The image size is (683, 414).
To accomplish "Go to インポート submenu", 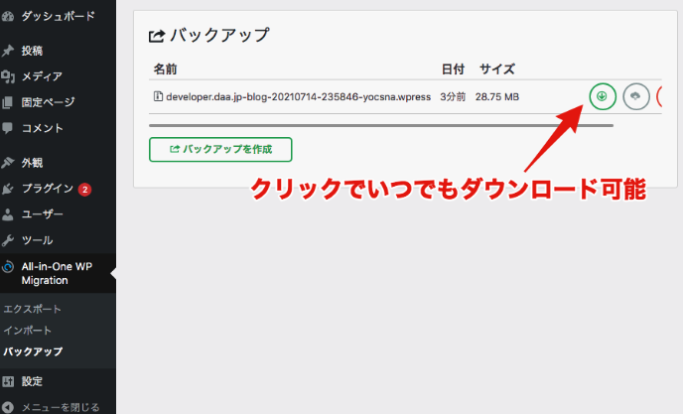I will (x=27, y=331).
